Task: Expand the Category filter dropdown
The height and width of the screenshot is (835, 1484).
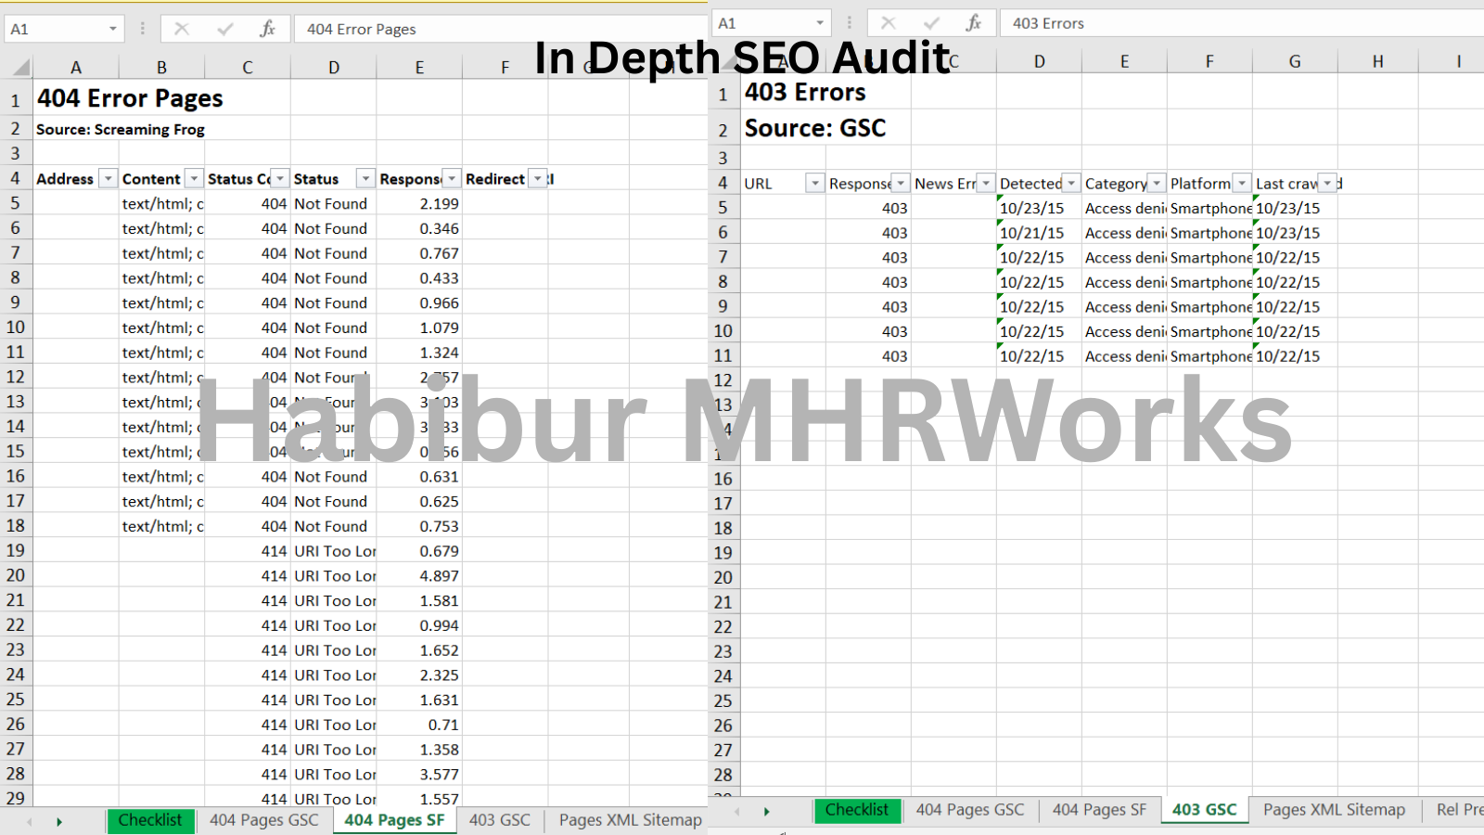Action: click(1157, 184)
